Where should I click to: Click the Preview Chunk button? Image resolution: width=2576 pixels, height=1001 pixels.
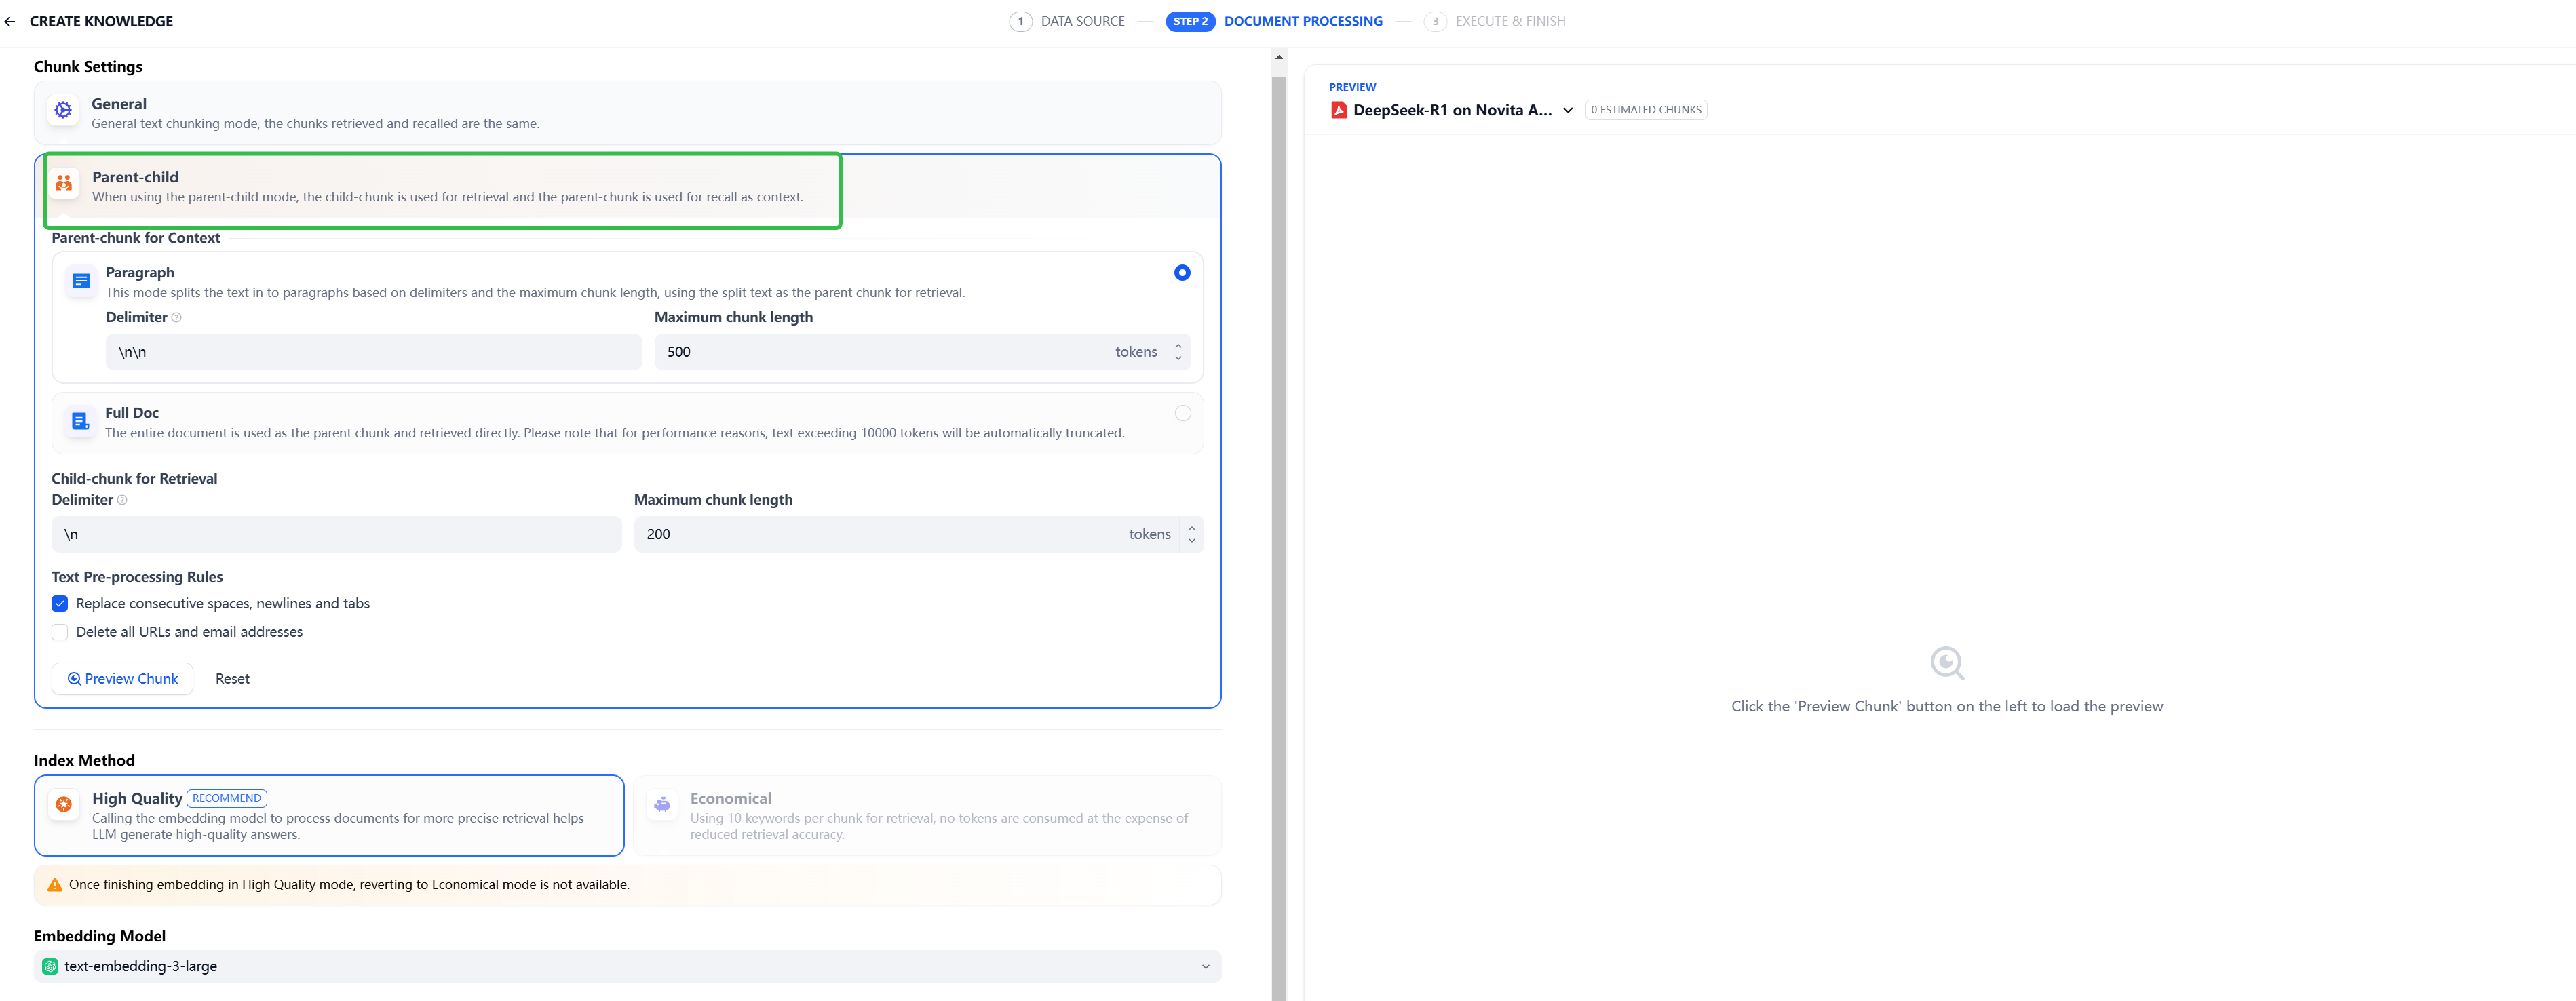[x=122, y=679]
